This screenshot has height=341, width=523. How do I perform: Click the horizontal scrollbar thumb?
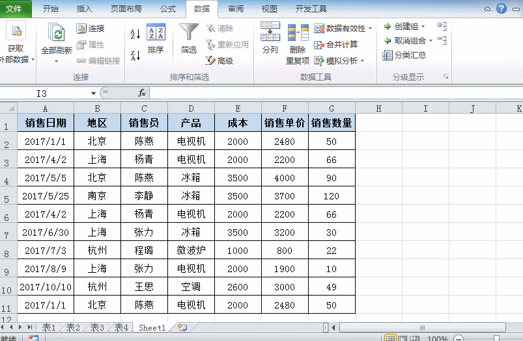coord(422,328)
